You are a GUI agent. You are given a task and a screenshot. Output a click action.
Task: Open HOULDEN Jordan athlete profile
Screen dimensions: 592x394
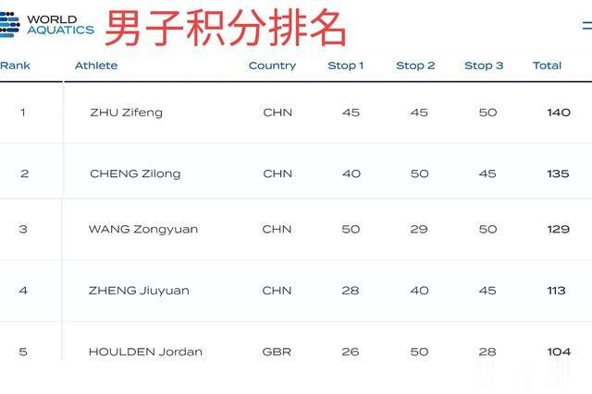[145, 352]
